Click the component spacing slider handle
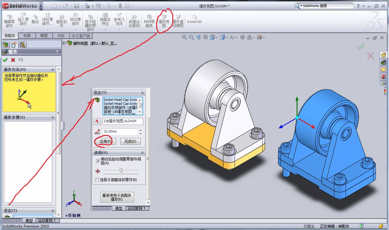Viewport: 389px width, 230px height. tap(121, 171)
